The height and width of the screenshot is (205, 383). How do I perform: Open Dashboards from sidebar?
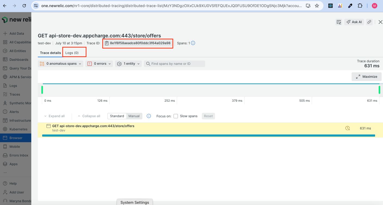click(x=16, y=60)
